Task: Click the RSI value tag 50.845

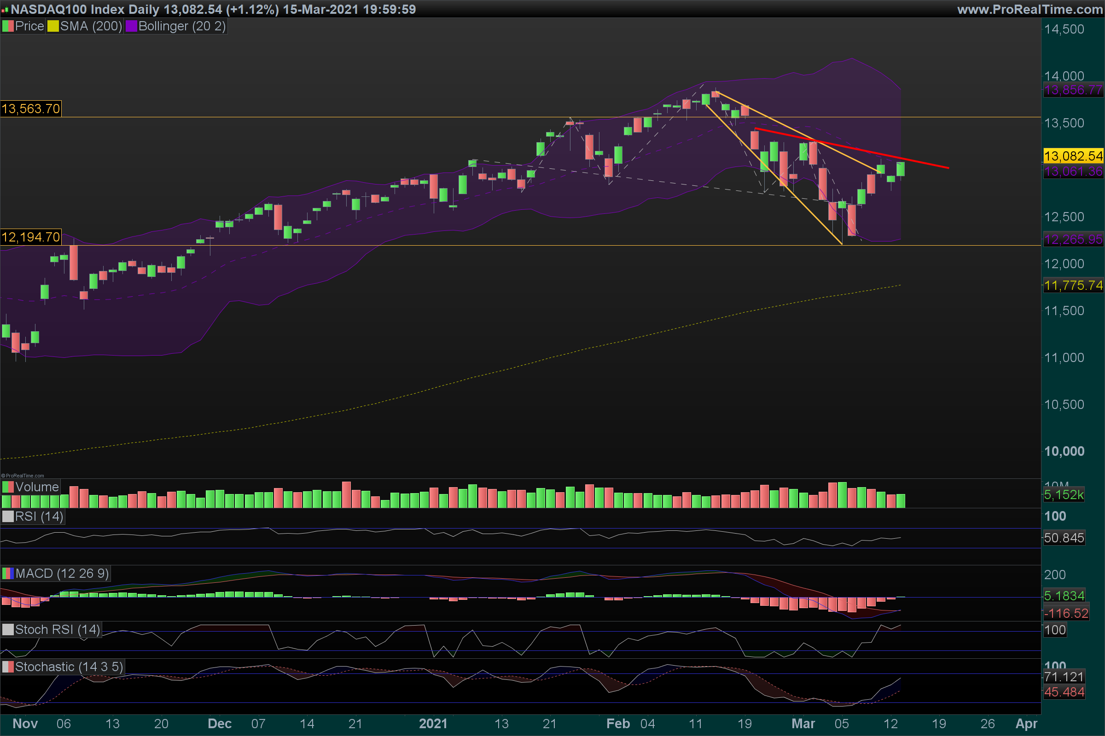Action: (1064, 537)
